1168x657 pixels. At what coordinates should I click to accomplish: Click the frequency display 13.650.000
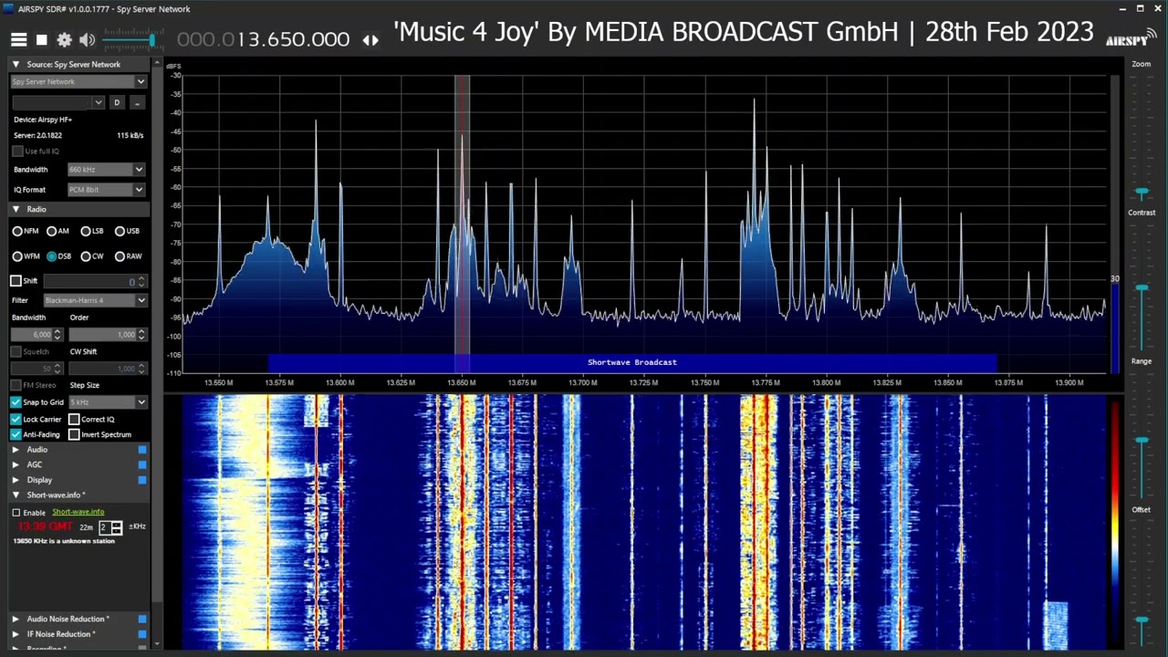coord(263,39)
